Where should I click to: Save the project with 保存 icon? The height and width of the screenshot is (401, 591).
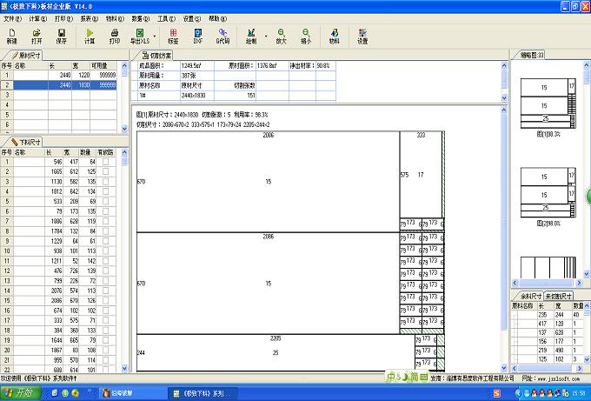62,37
